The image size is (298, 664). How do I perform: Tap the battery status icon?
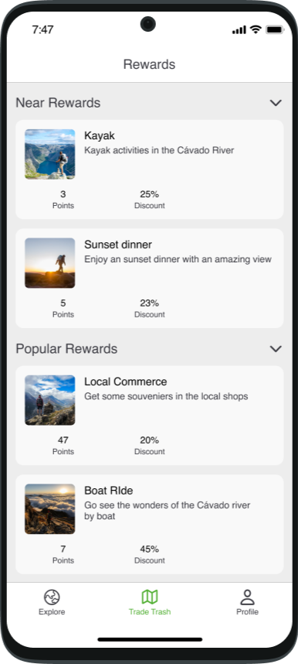click(275, 29)
